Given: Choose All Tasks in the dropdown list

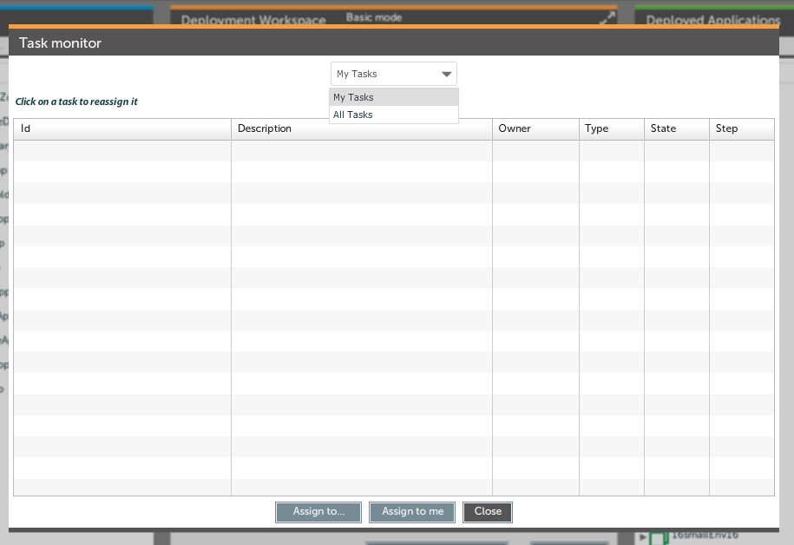Looking at the screenshot, I should [x=393, y=115].
